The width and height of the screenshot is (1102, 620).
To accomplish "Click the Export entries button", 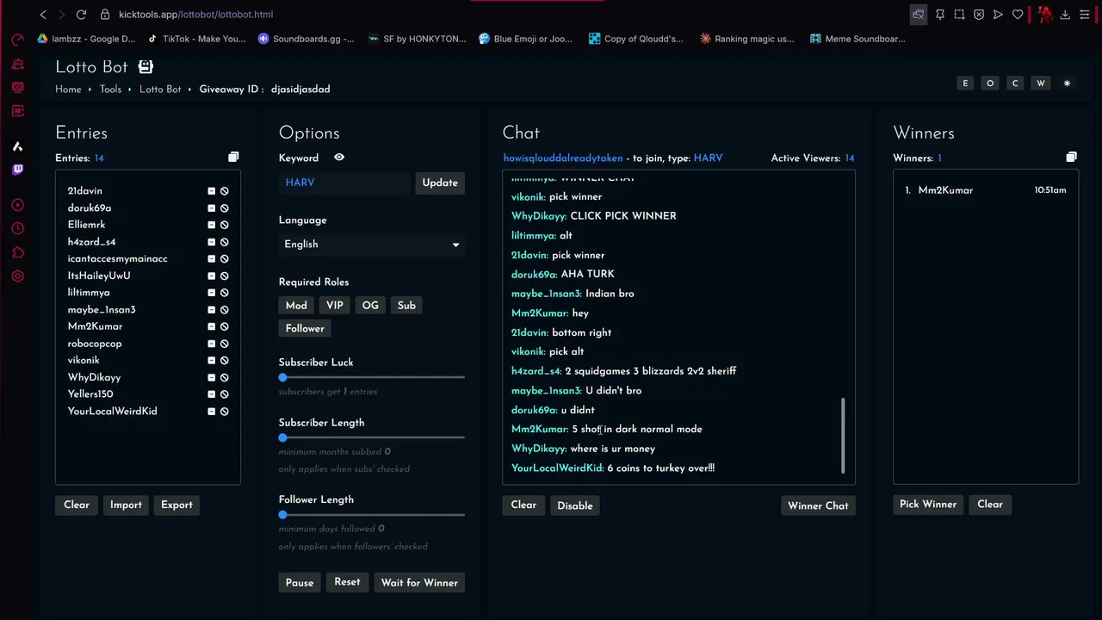I will pyautogui.click(x=176, y=505).
